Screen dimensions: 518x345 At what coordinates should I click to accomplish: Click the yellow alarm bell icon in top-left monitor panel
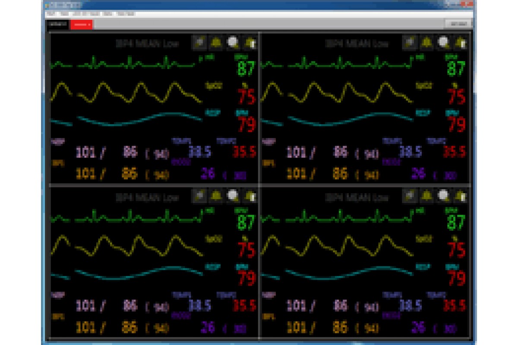(x=216, y=42)
